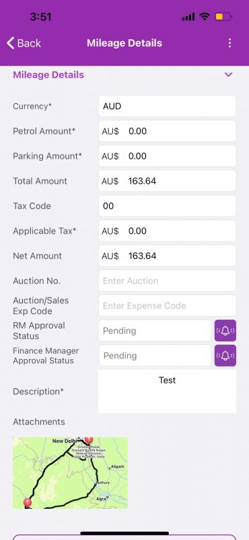Collapse the Mileage Details section chevron

[x=228, y=74]
